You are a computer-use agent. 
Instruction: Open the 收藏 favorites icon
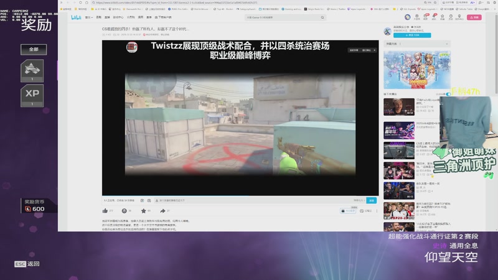[x=442, y=17]
